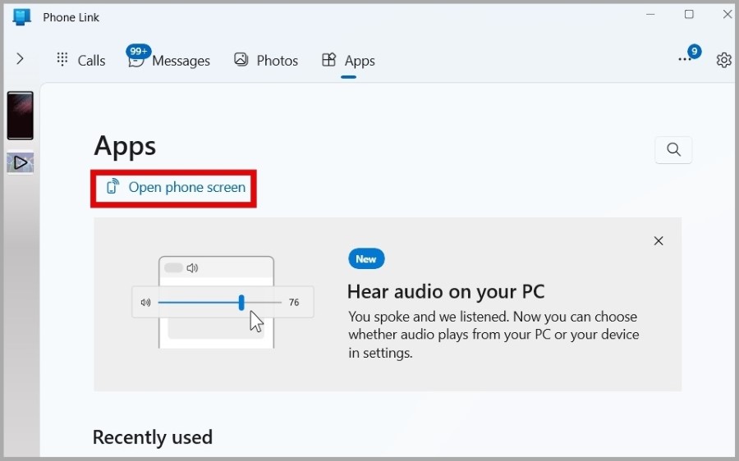Open the apps search button
Image resolution: width=739 pixels, height=461 pixels.
[673, 150]
